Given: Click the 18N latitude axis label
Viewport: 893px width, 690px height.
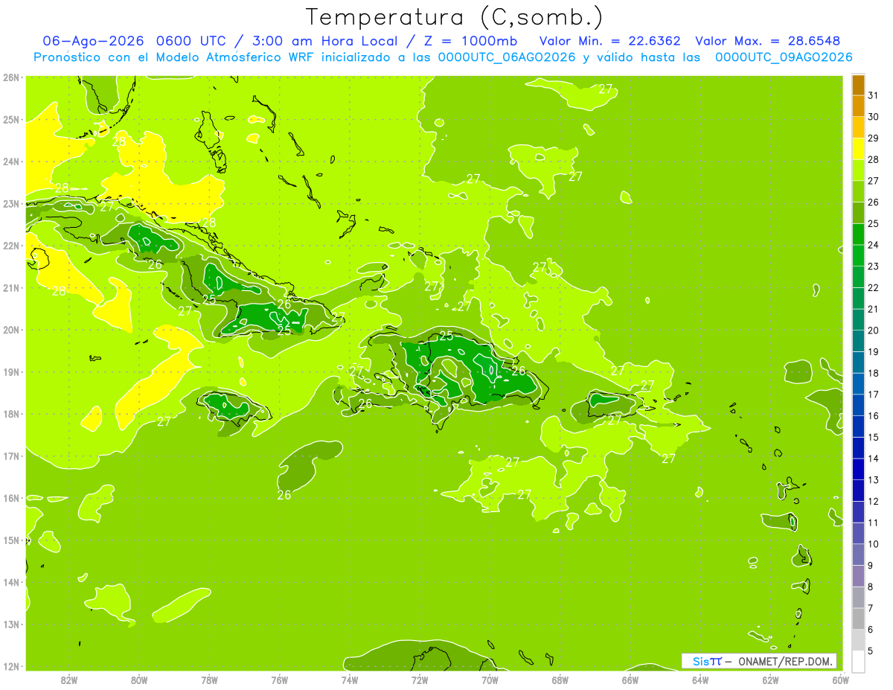Looking at the screenshot, I should [11, 414].
